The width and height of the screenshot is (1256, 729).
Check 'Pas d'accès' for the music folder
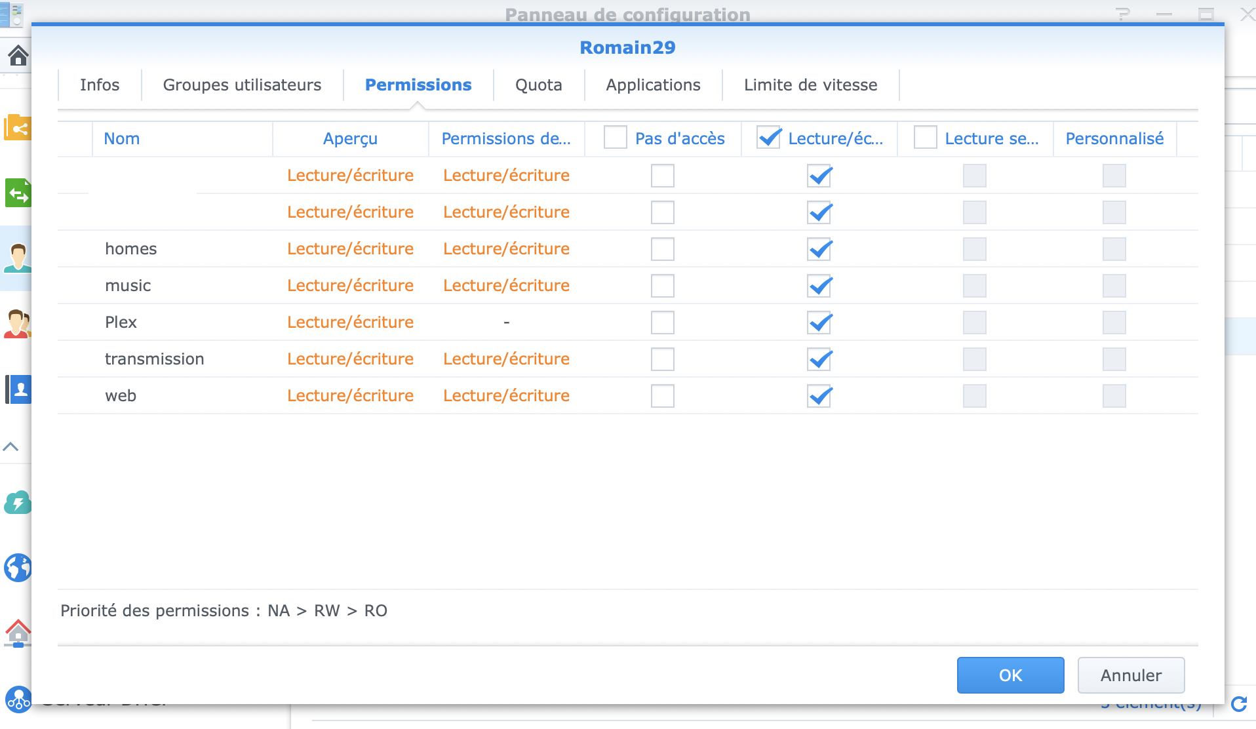pyautogui.click(x=662, y=286)
